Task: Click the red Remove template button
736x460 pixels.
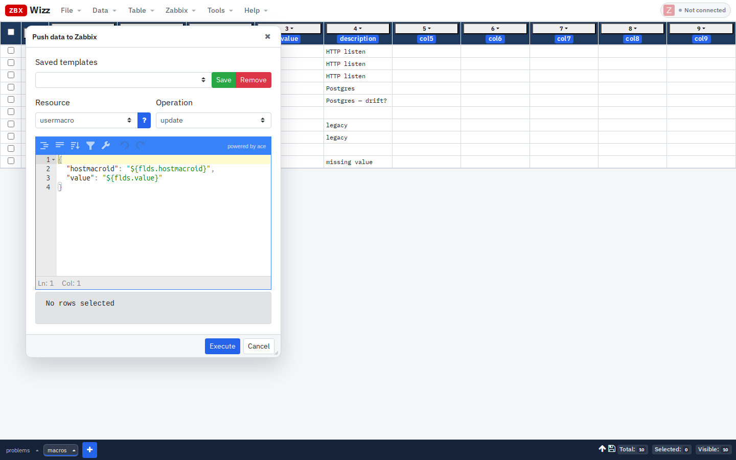Action: [x=254, y=80]
